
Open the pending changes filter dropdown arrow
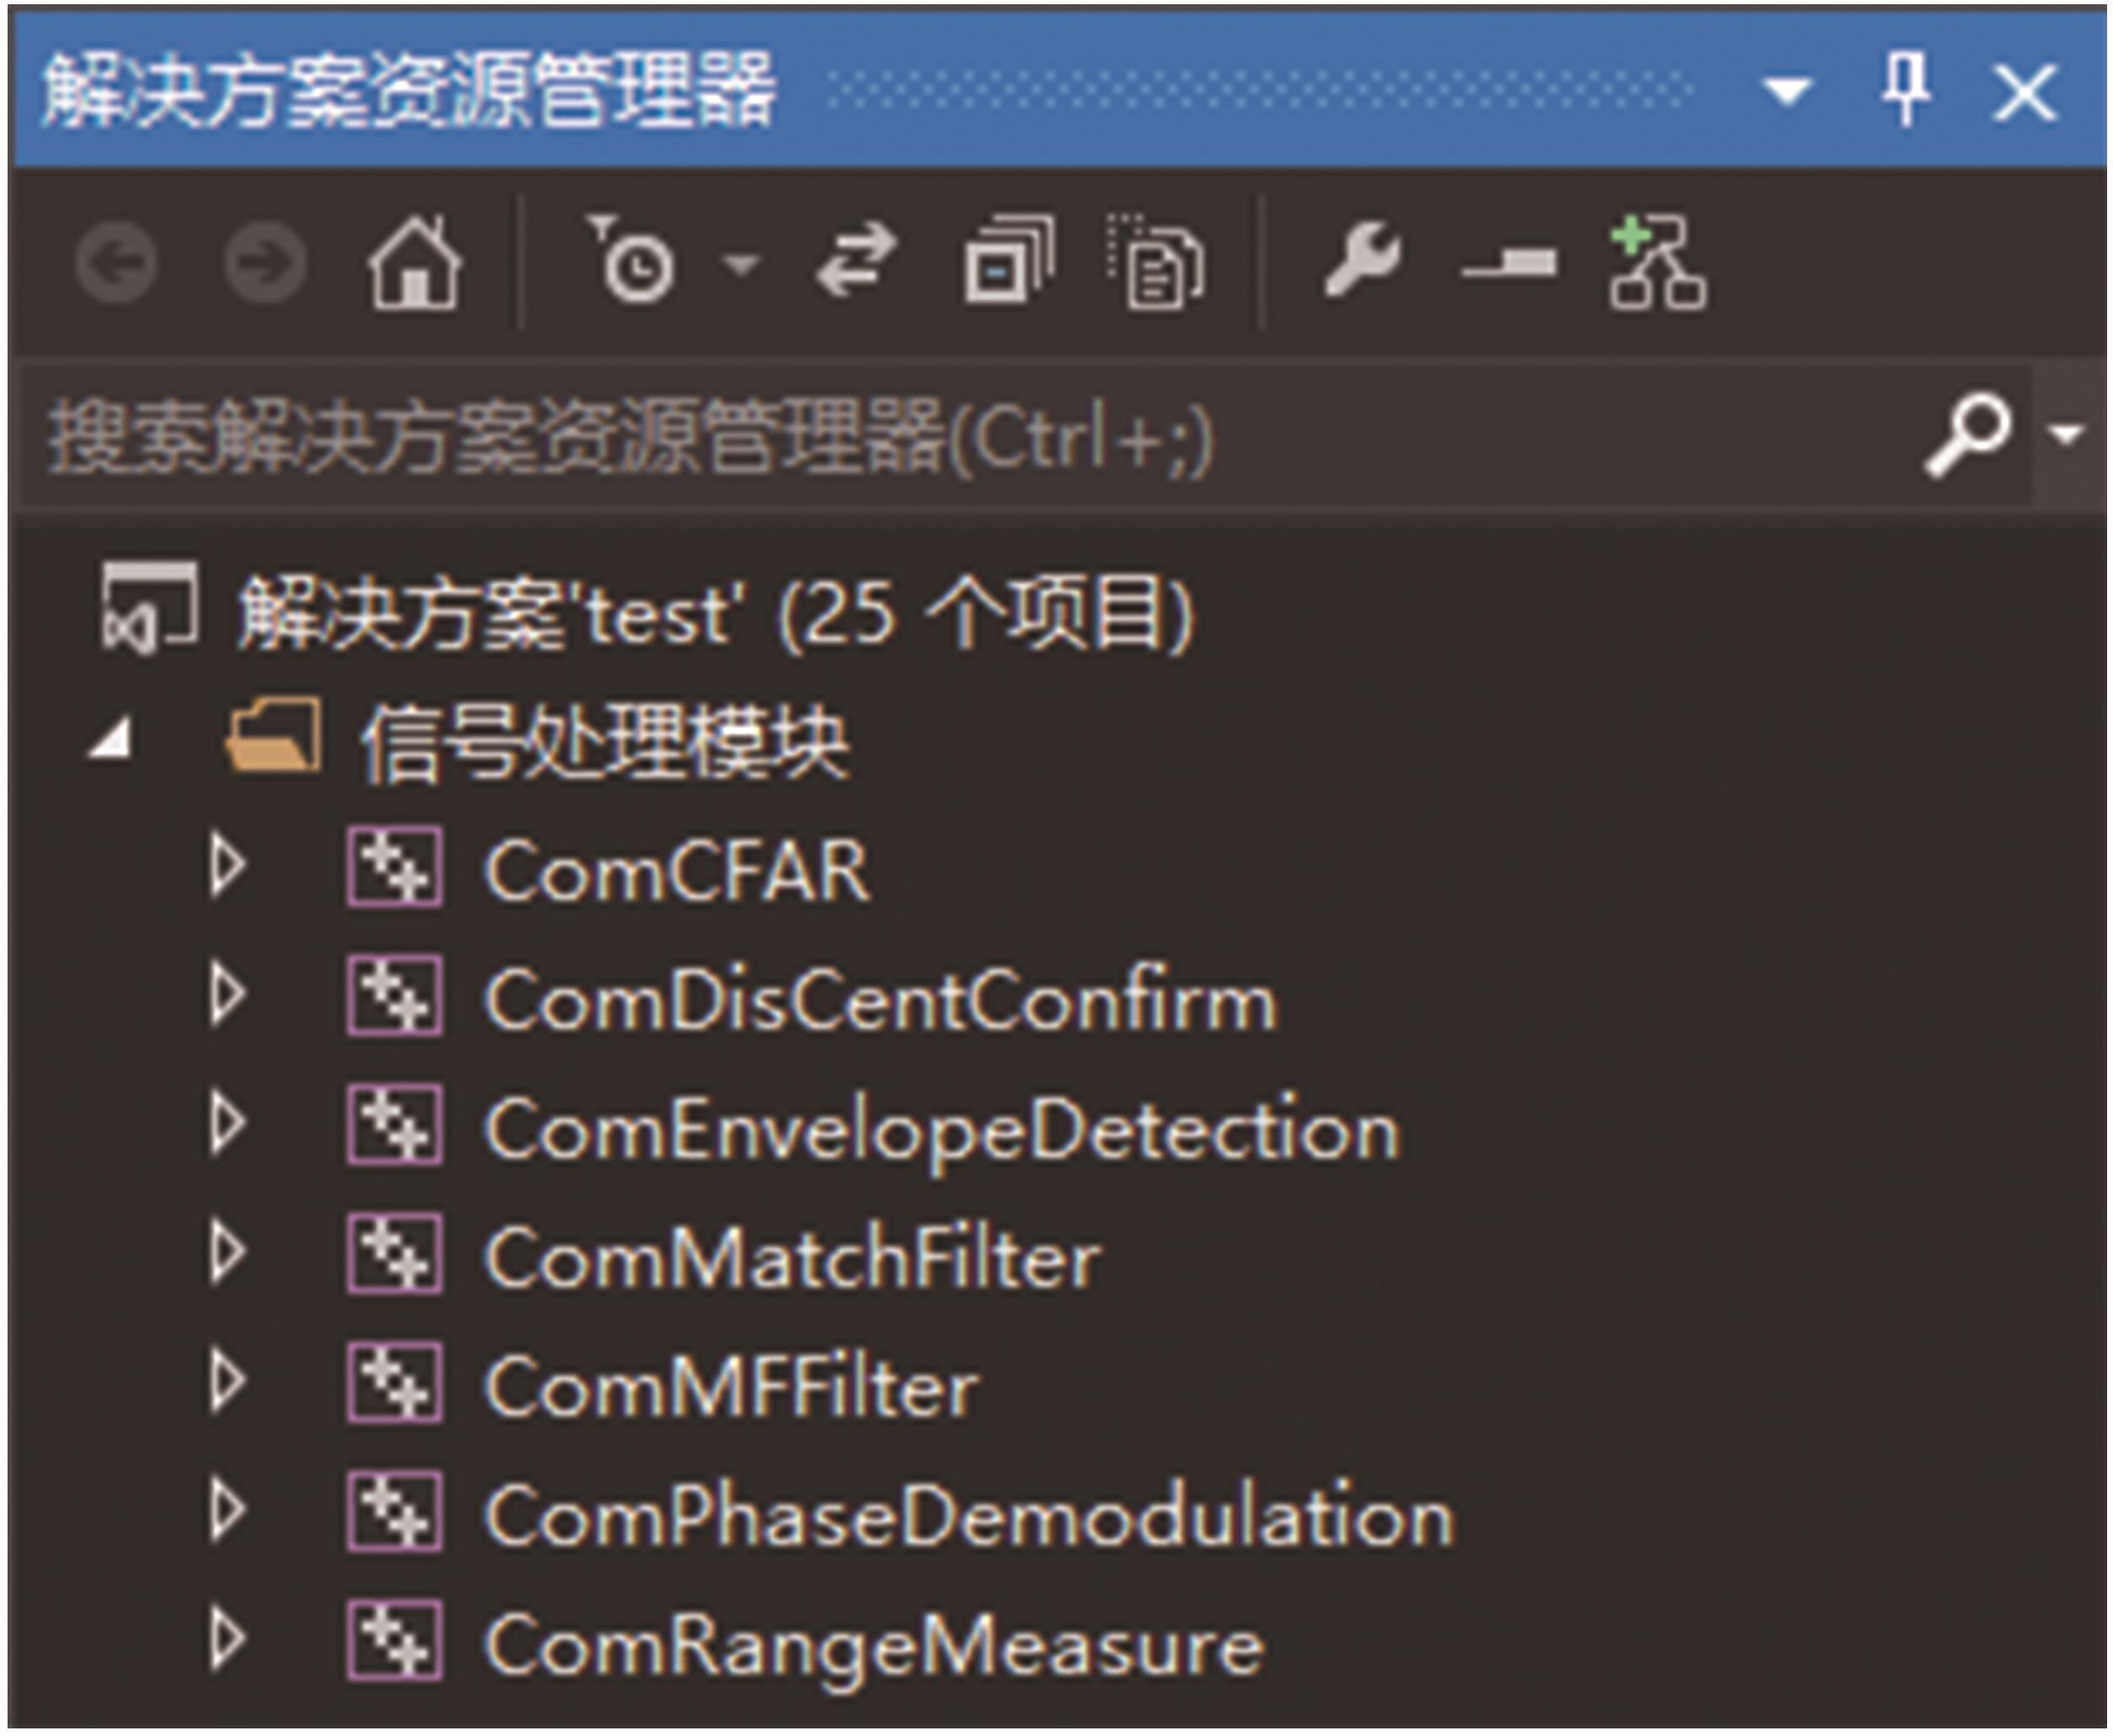tap(741, 264)
